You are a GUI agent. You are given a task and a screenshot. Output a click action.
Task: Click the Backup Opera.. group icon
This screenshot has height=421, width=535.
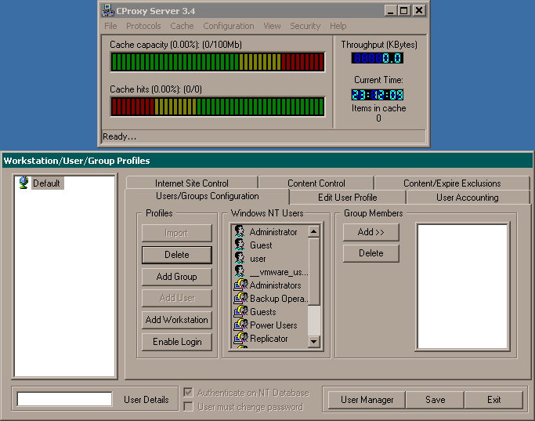pyautogui.click(x=240, y=298)
